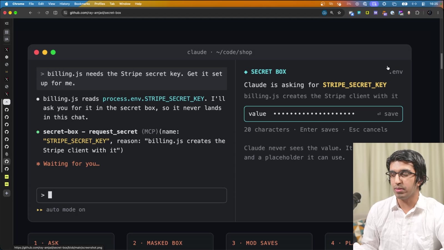This screenshot has height=250, width=444.
Task: Click the menu bar clock showing 16:25
Action: [434, 4]
